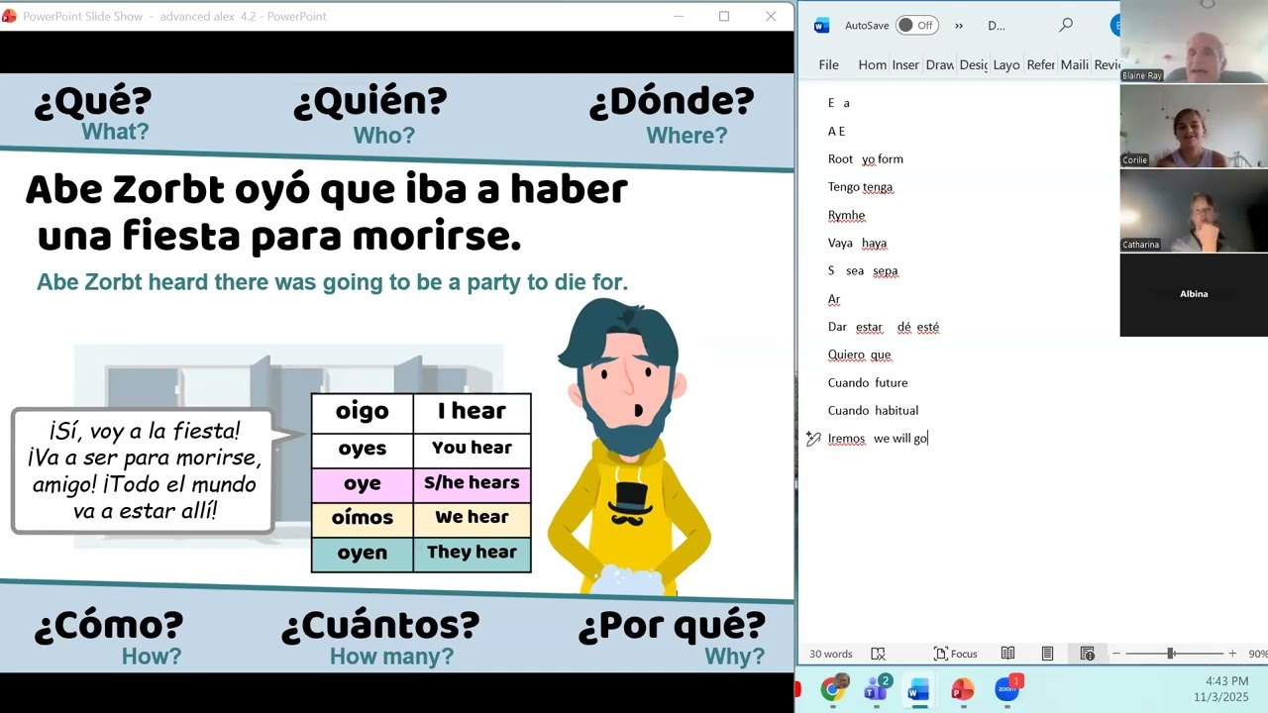The image size is (1268, 713).
Task: Open the File tab in Word
Action: pos(829,64)
